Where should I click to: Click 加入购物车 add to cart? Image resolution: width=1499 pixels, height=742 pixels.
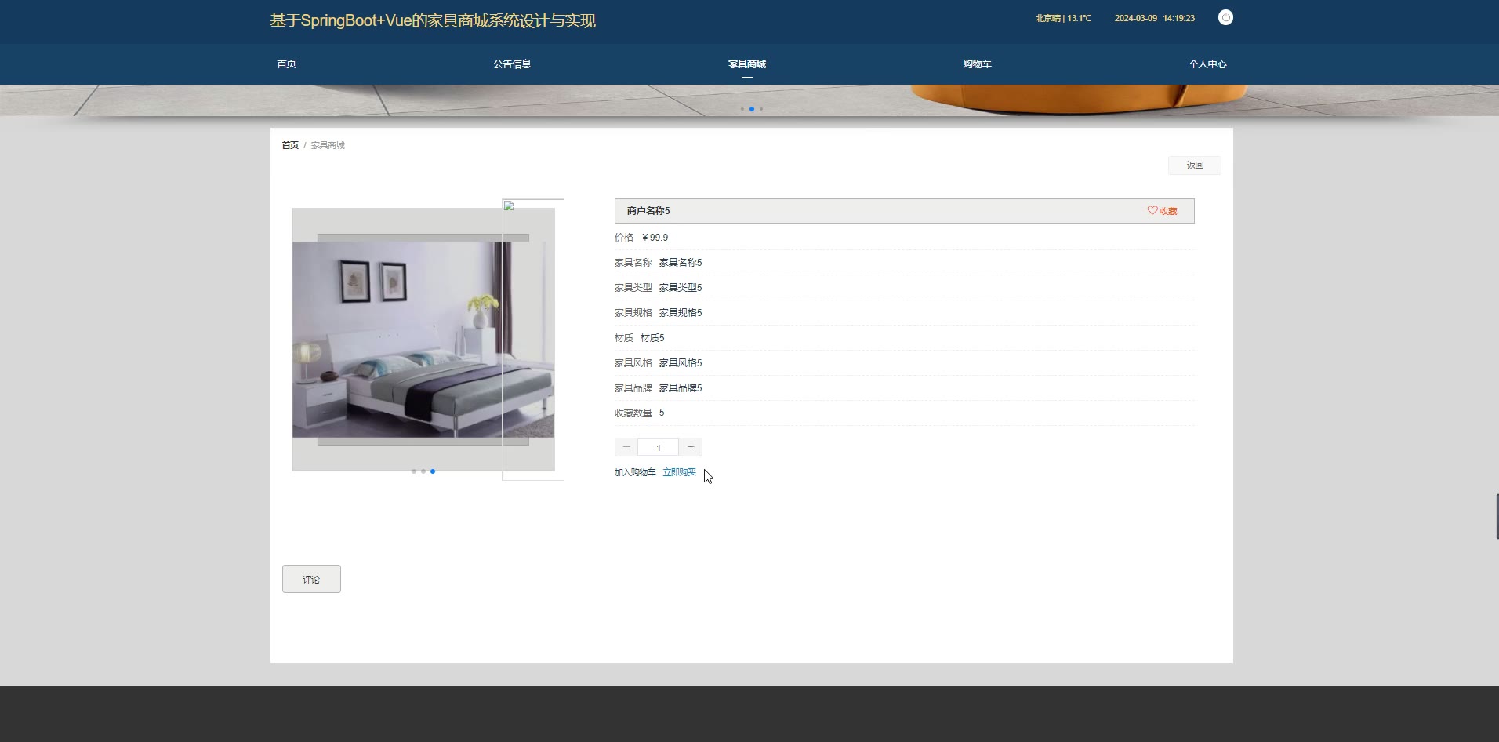pyautogui.click(x=635, y=472)
